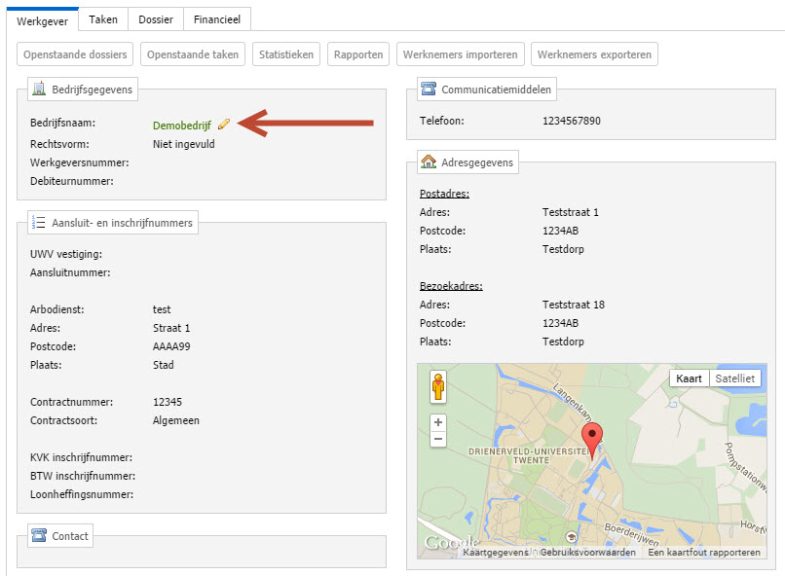
Task: Click the Street View pegman icon
Action: click(438, 387)
